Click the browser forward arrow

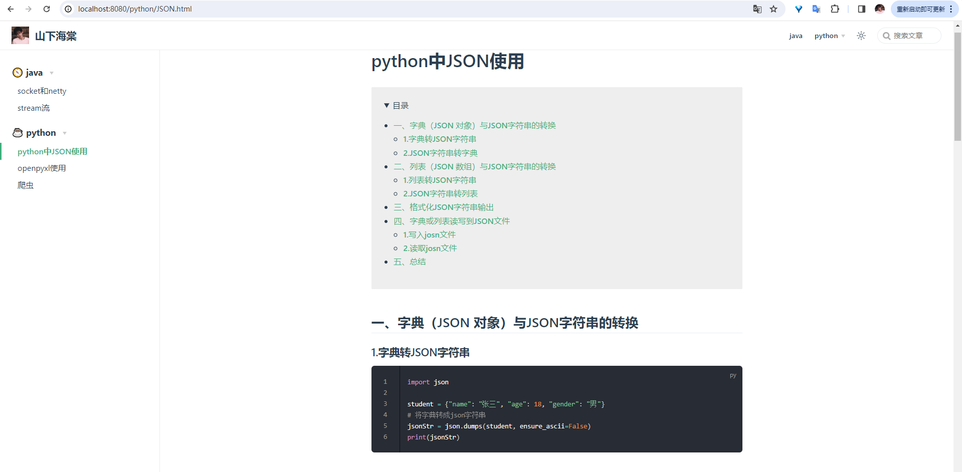click(x=29, y=9)
